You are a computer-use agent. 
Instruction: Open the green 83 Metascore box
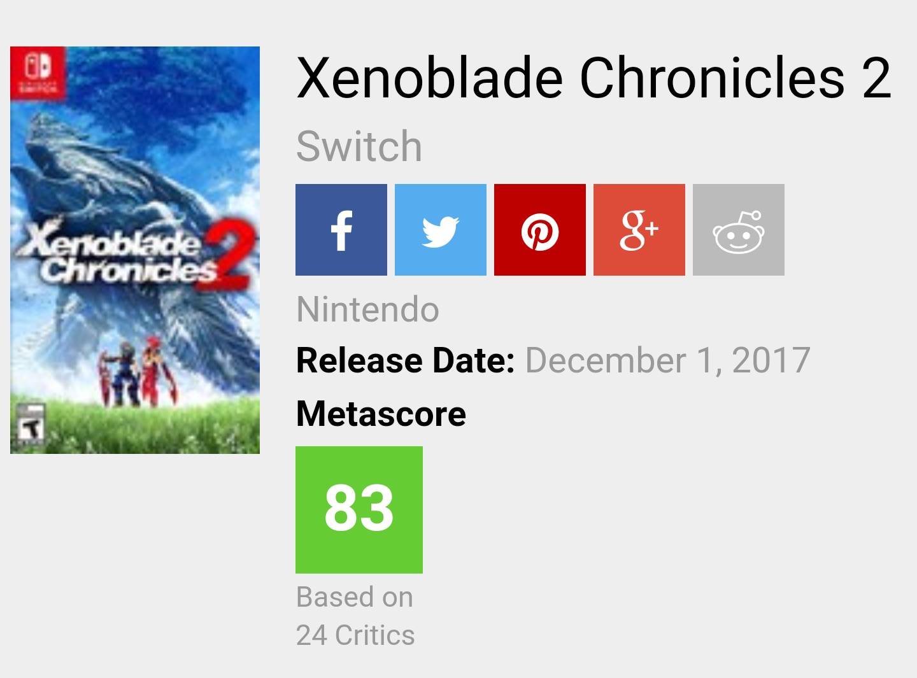click(359, 510)
